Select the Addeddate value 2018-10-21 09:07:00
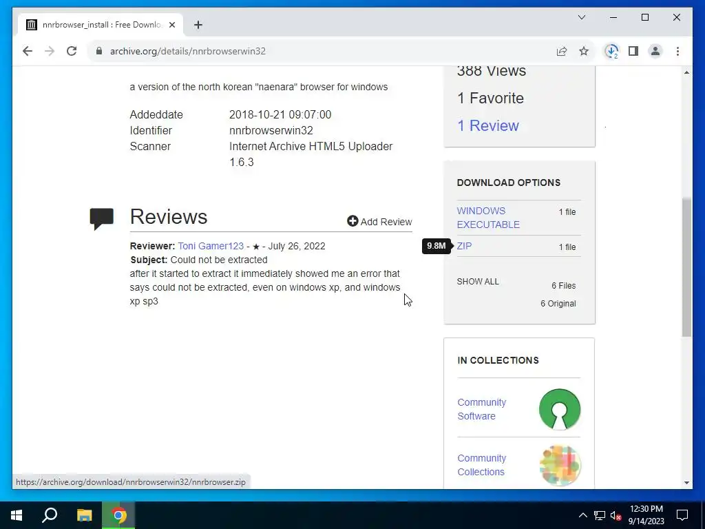Image resolution: width=705 pixels, height=529 pixels. (x=280, y=115)
